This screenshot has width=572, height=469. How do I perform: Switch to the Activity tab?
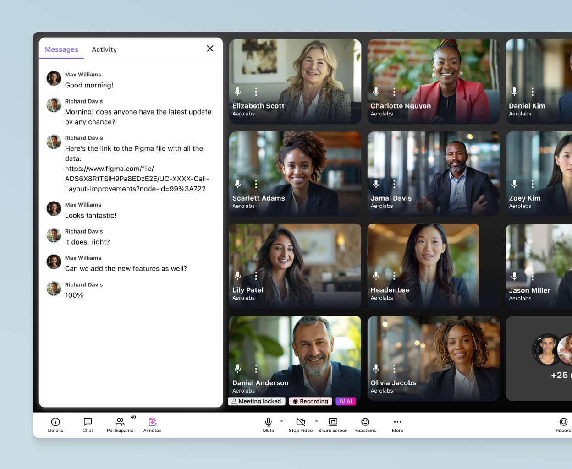coord(104,49)
